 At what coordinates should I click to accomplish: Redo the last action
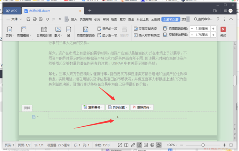(x=53, y=19)
